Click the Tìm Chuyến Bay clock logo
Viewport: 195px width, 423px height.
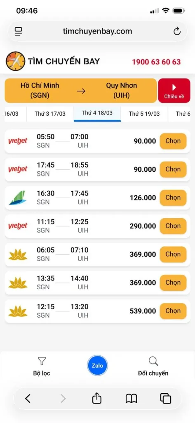tap(15, 61)
